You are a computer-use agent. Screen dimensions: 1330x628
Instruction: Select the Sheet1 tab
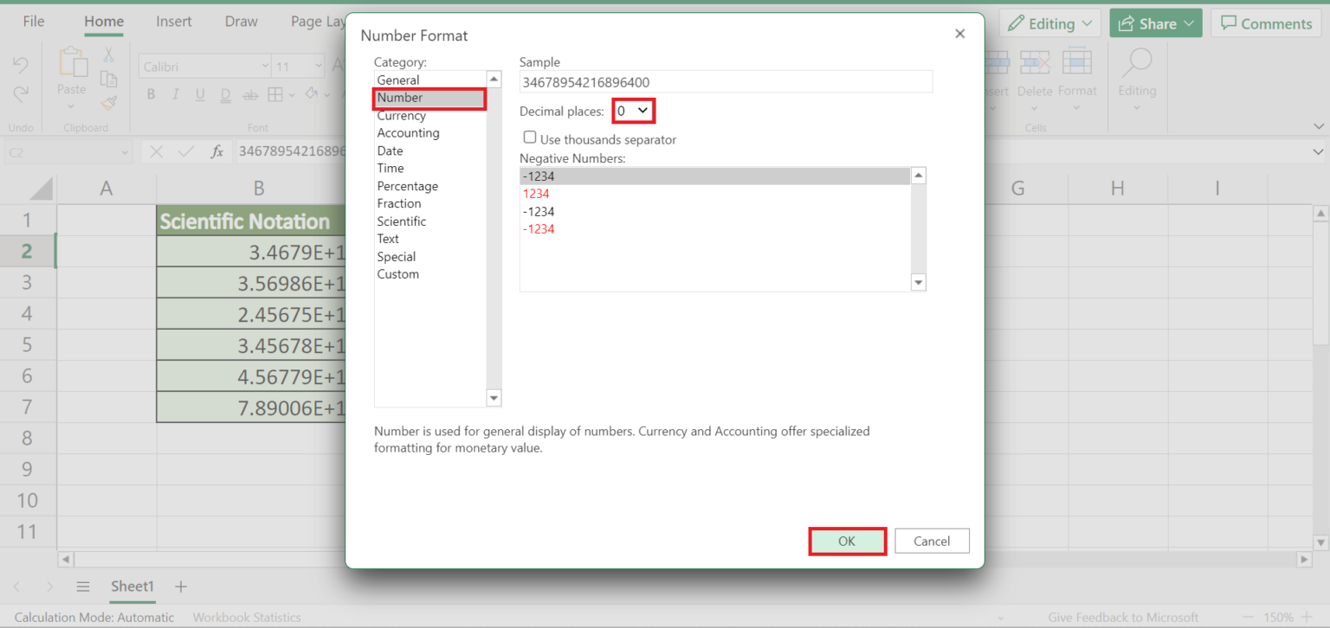tap(132, 586)
